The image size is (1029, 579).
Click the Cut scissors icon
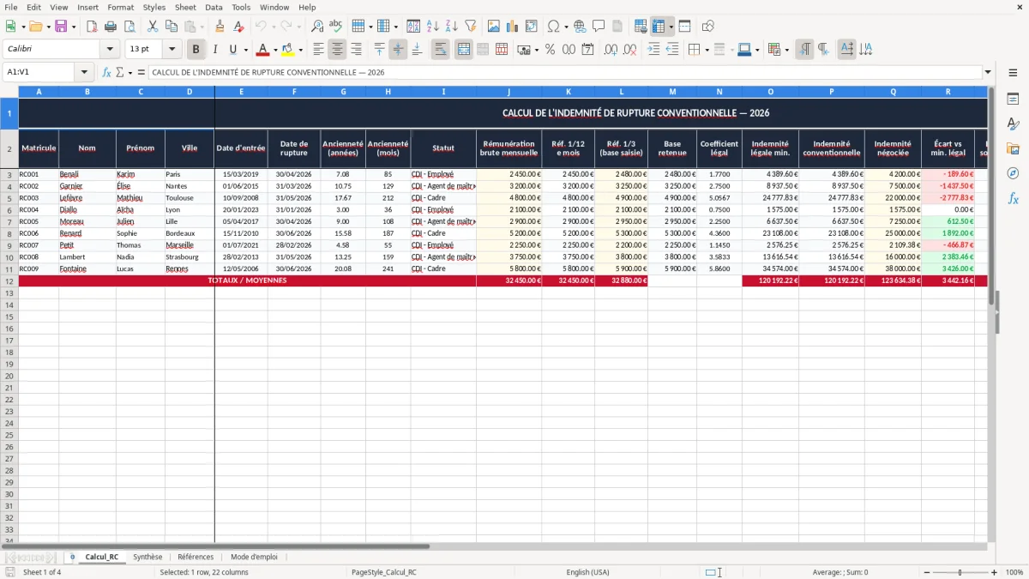pos(153,27)
